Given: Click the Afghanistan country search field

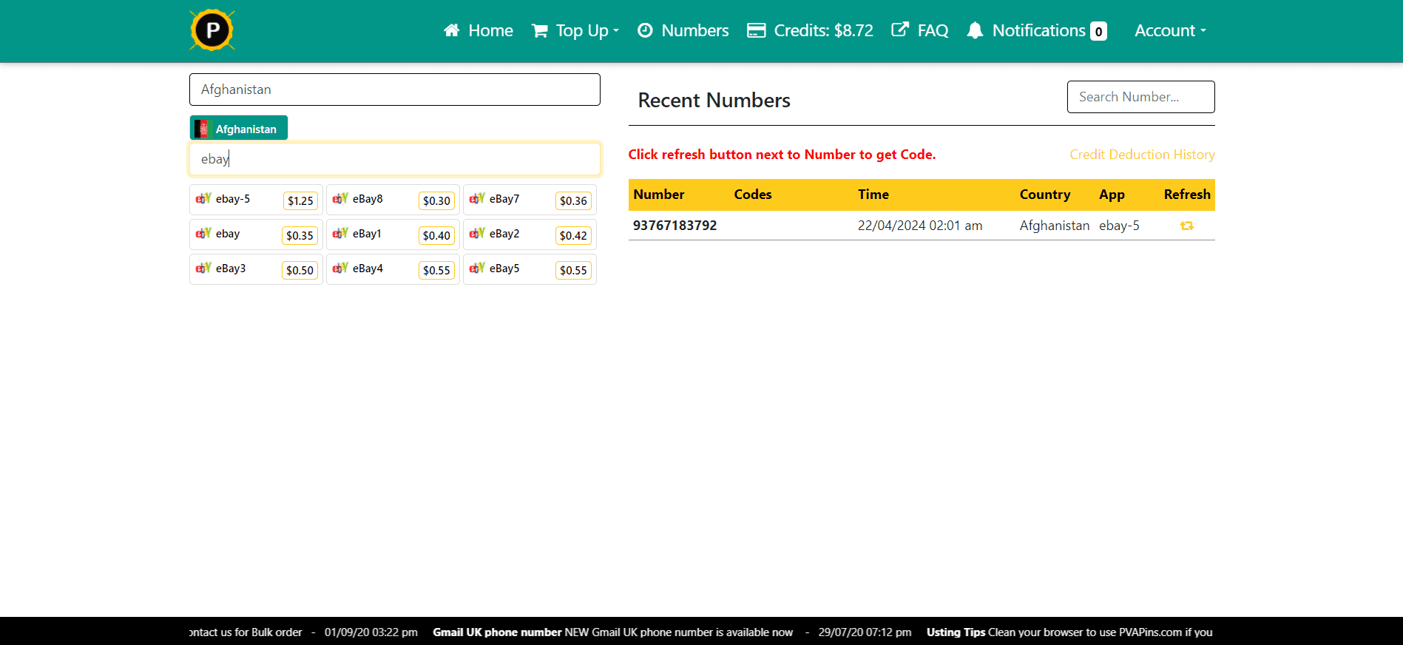Looking at the screenshot, I should tap(395, 90).
